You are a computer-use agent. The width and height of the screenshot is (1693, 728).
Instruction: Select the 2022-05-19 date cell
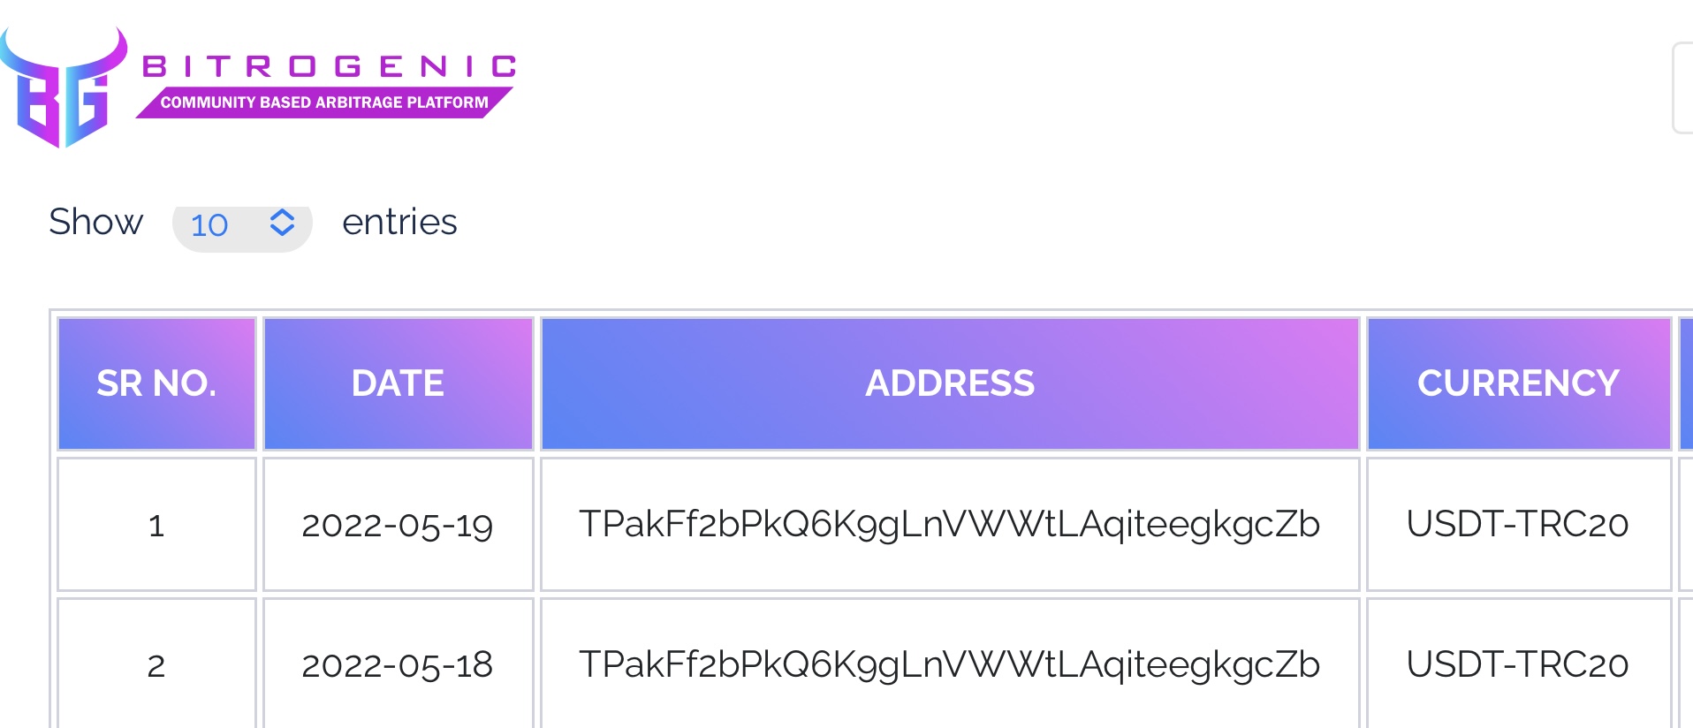pyautogui.click(x=398, y=525)
